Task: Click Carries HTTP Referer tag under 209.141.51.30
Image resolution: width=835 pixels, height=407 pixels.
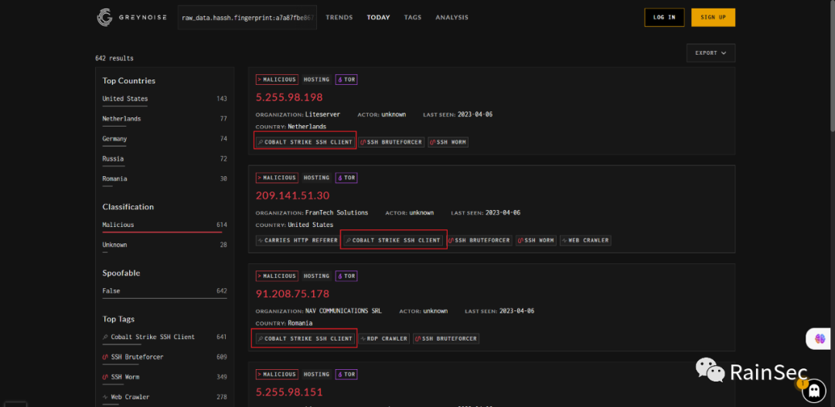Action: coord(298,240)
